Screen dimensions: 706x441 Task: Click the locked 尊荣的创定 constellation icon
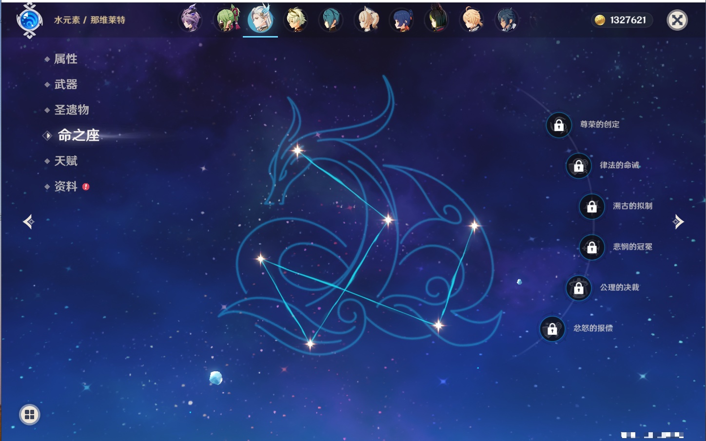pos(559,125)
